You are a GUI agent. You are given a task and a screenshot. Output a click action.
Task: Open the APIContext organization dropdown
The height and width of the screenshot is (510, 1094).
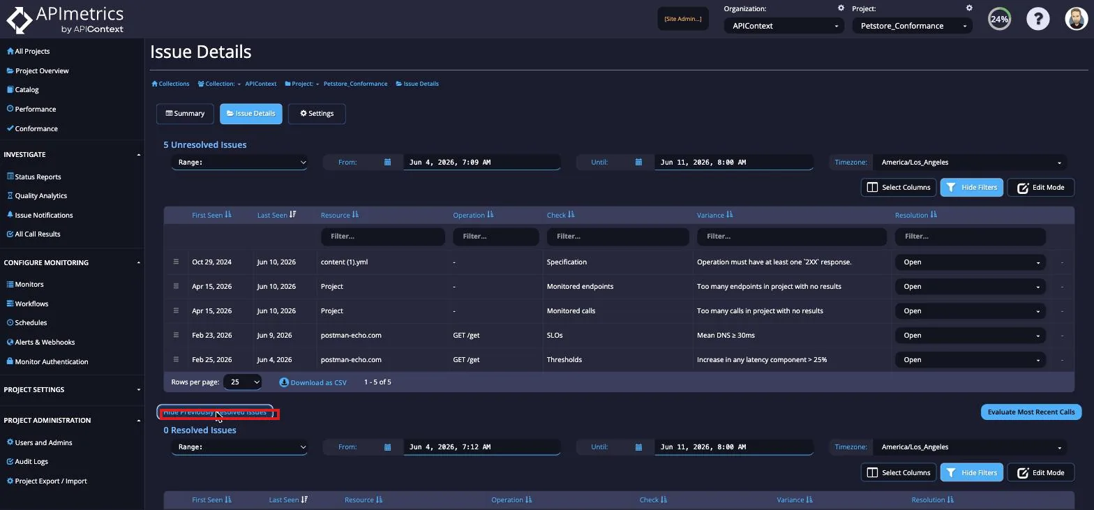click(784, 26)
